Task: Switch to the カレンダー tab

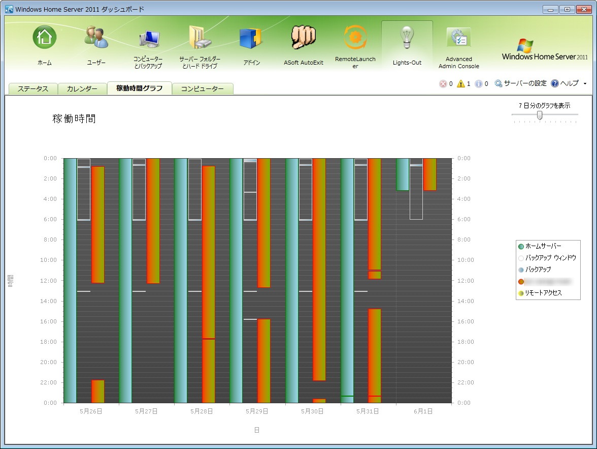Action: (x=82, y=88)
